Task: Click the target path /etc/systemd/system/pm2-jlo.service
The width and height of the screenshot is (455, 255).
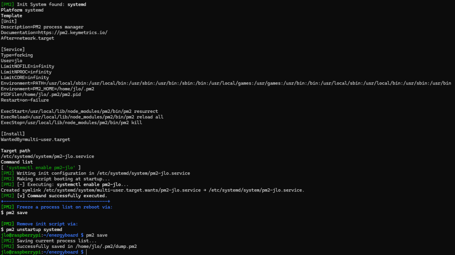Action: pyautogui.click(x=47, y=156)
